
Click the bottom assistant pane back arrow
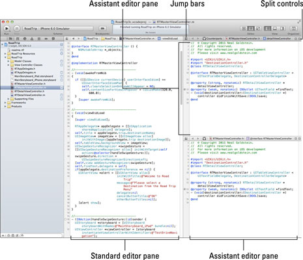tap(192, 138)
